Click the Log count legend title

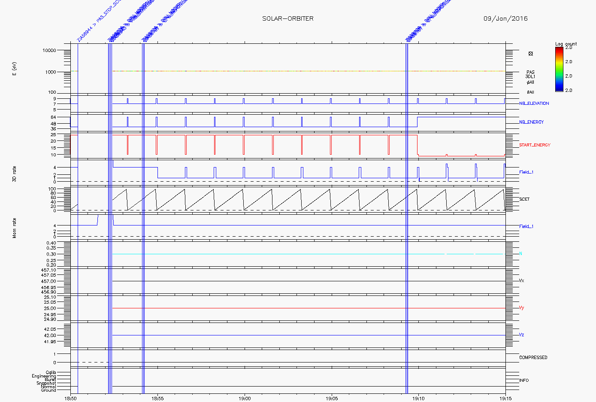coord(566,44)
